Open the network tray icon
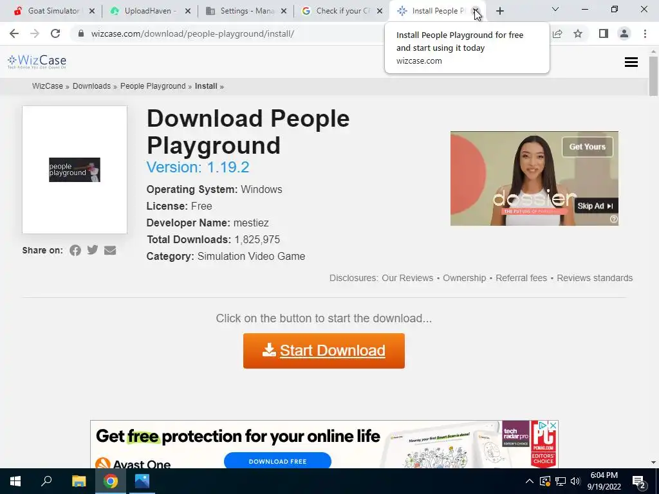Image resolution: width=659 pixels, height=494 pixels. (561, 481)
